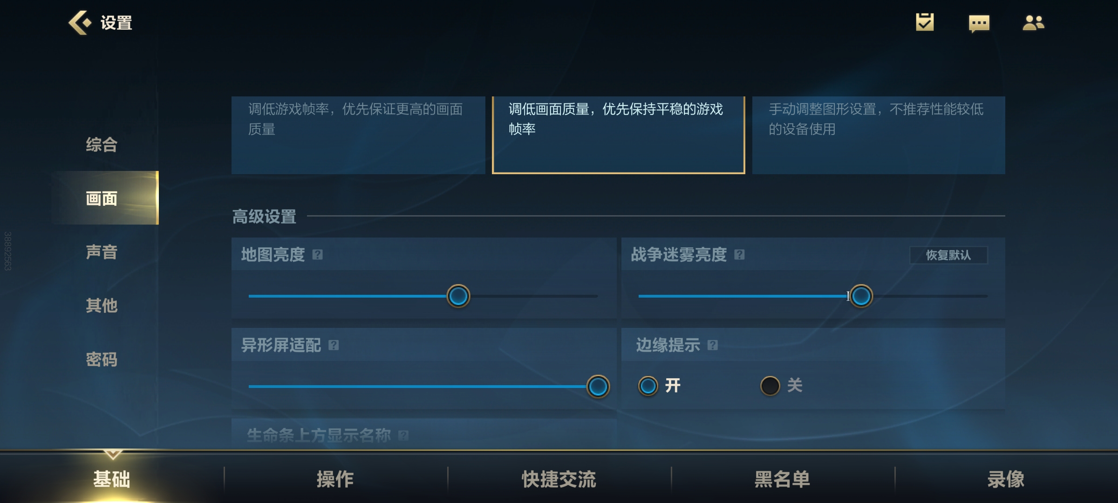The image size is (1118, 503).
Task: Select the 手动调整图形设置 custom mode card
Action: click(x=879, y=135)
